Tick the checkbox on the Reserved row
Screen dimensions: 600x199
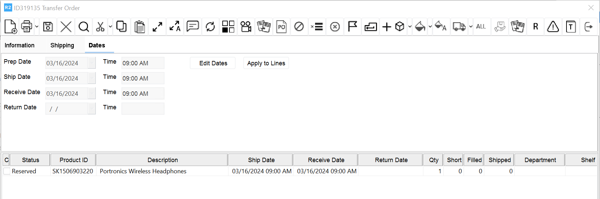(7, 171)
